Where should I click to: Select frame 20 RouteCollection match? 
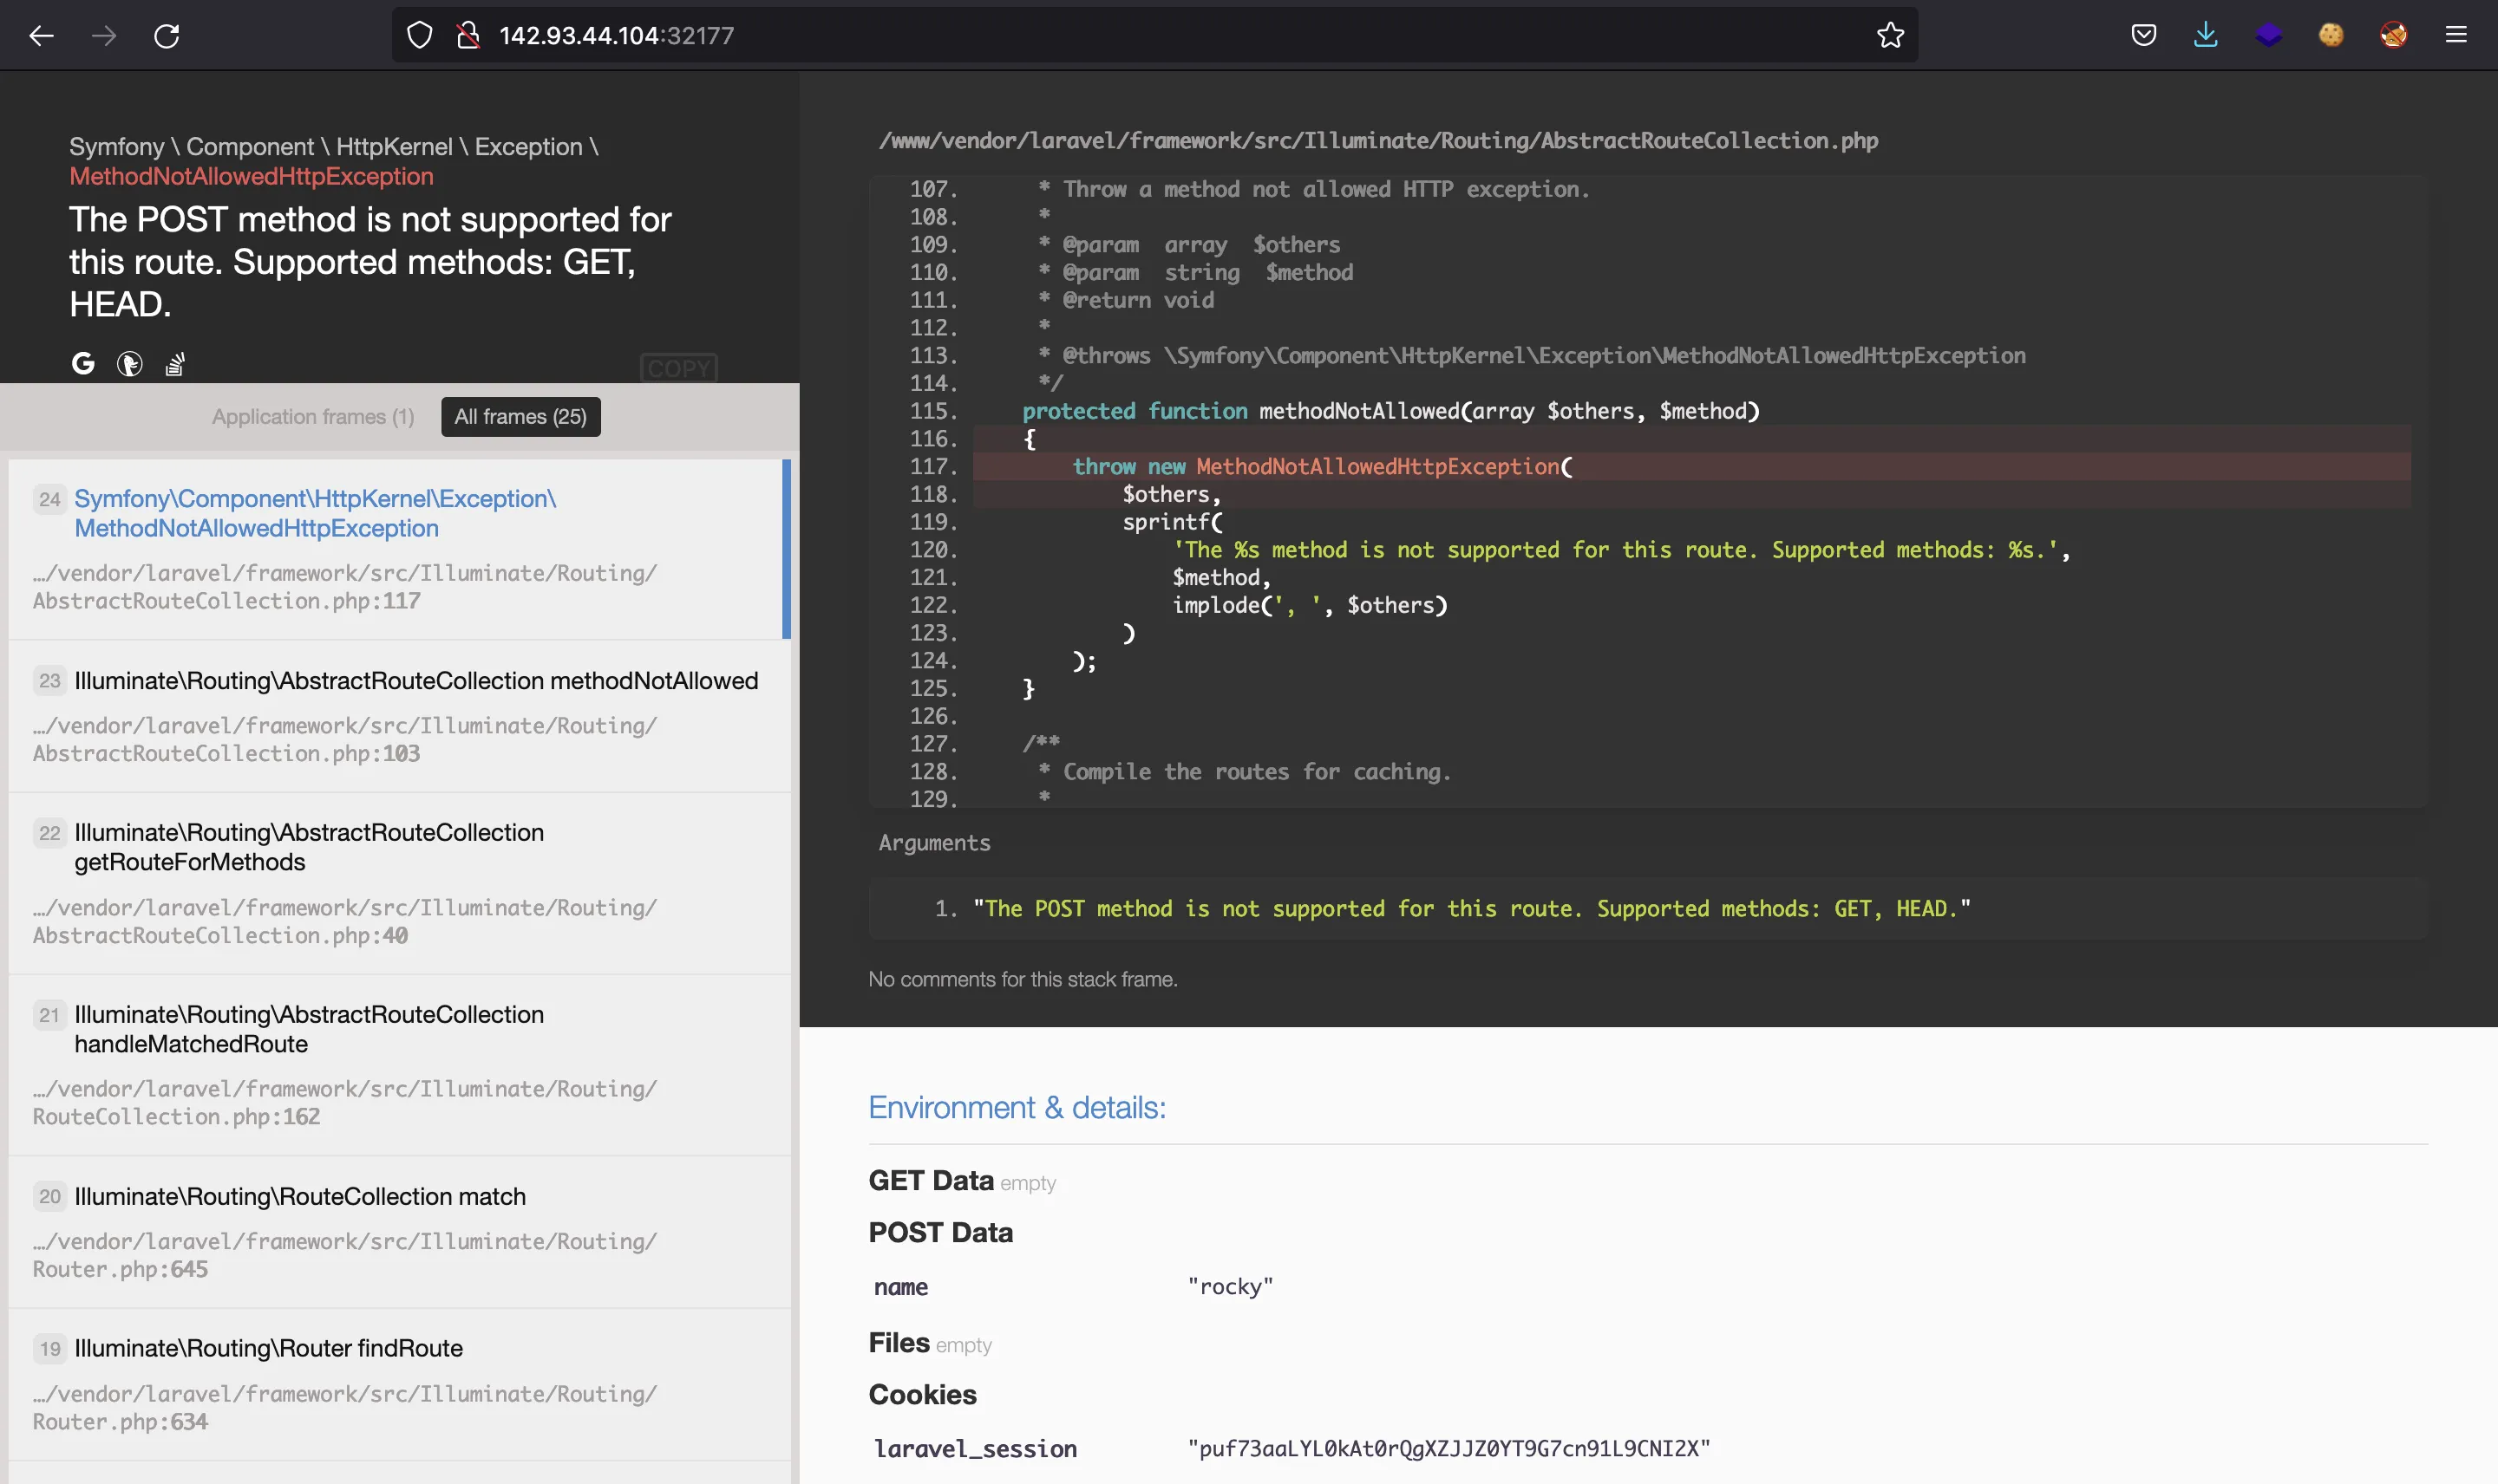tap(399, 1232)
